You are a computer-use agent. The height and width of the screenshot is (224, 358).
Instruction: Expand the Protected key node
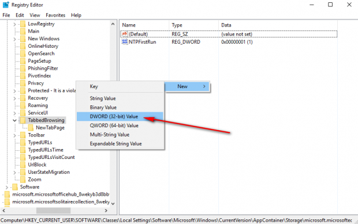[x=14, y=91]
